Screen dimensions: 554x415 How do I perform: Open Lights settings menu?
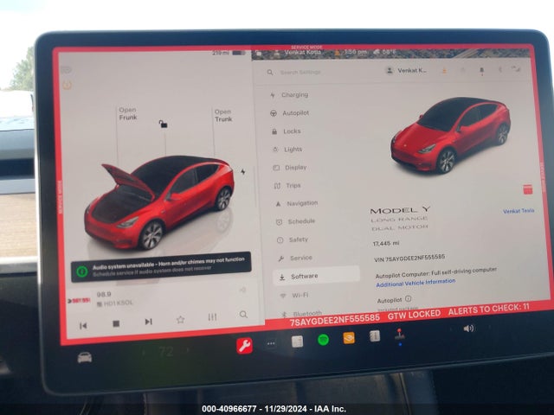click(x=288, y=150)
